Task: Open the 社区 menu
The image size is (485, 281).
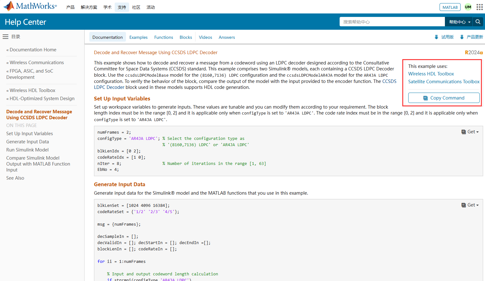Action: point(136,7)
